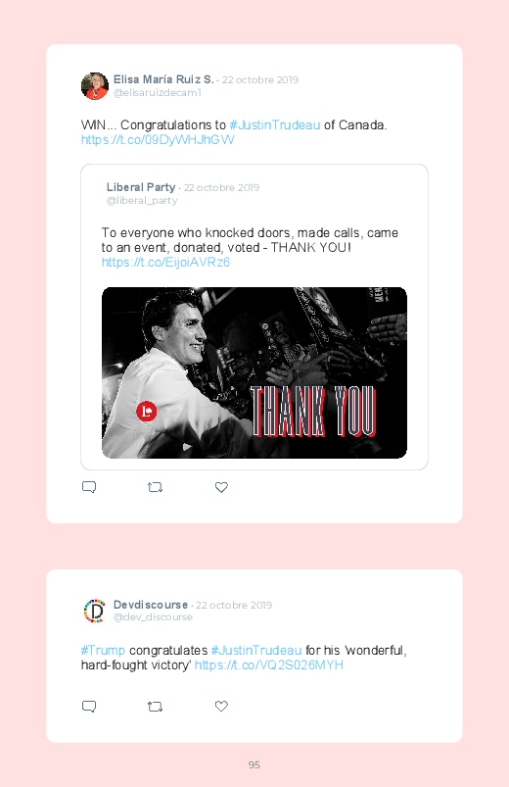Follow the https://t.co/09DyWHJhGW link
The image size is (509, 787).
(x=158, y=139)
